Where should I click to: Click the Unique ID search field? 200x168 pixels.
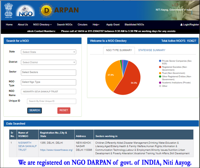52,101
